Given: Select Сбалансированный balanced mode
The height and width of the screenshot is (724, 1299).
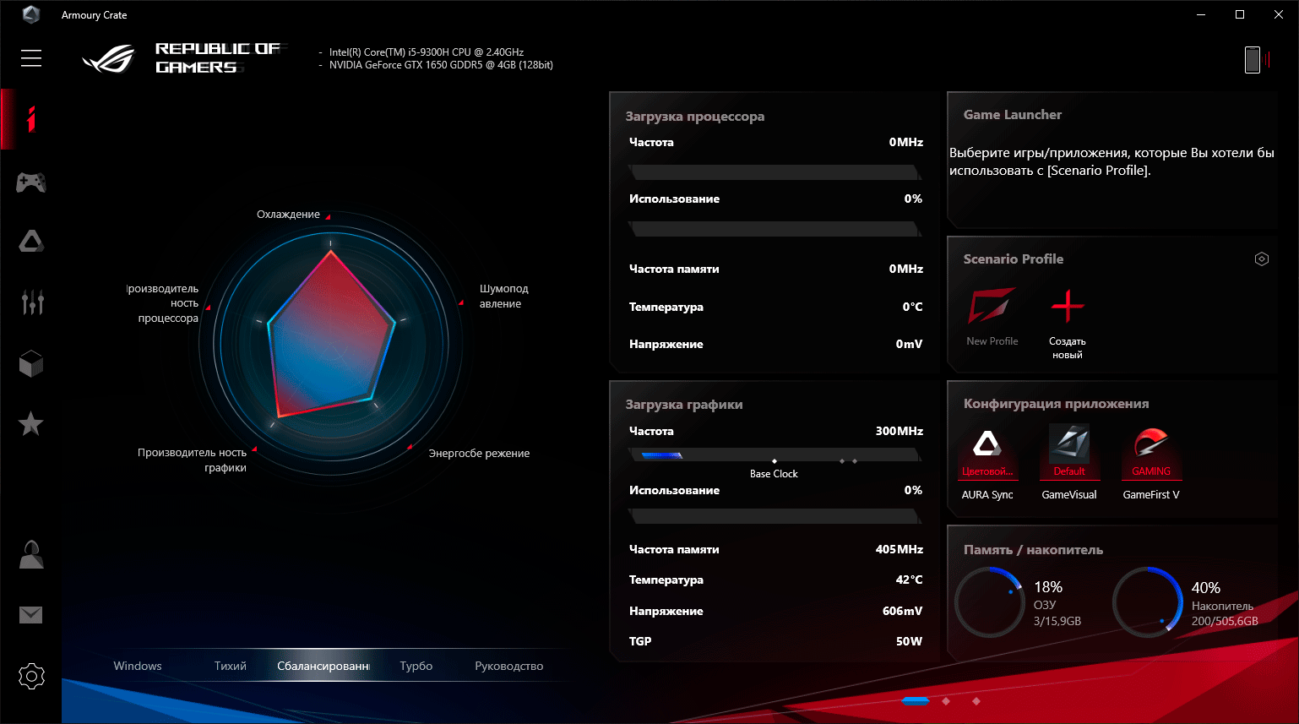Looking at the screenshot, I should [x=323, y=666].
